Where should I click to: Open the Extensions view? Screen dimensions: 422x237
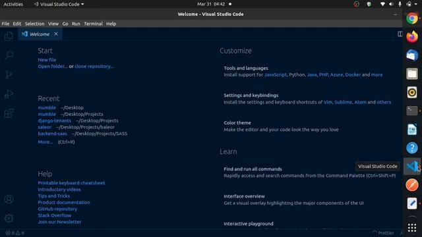click(x=9, y=113)
